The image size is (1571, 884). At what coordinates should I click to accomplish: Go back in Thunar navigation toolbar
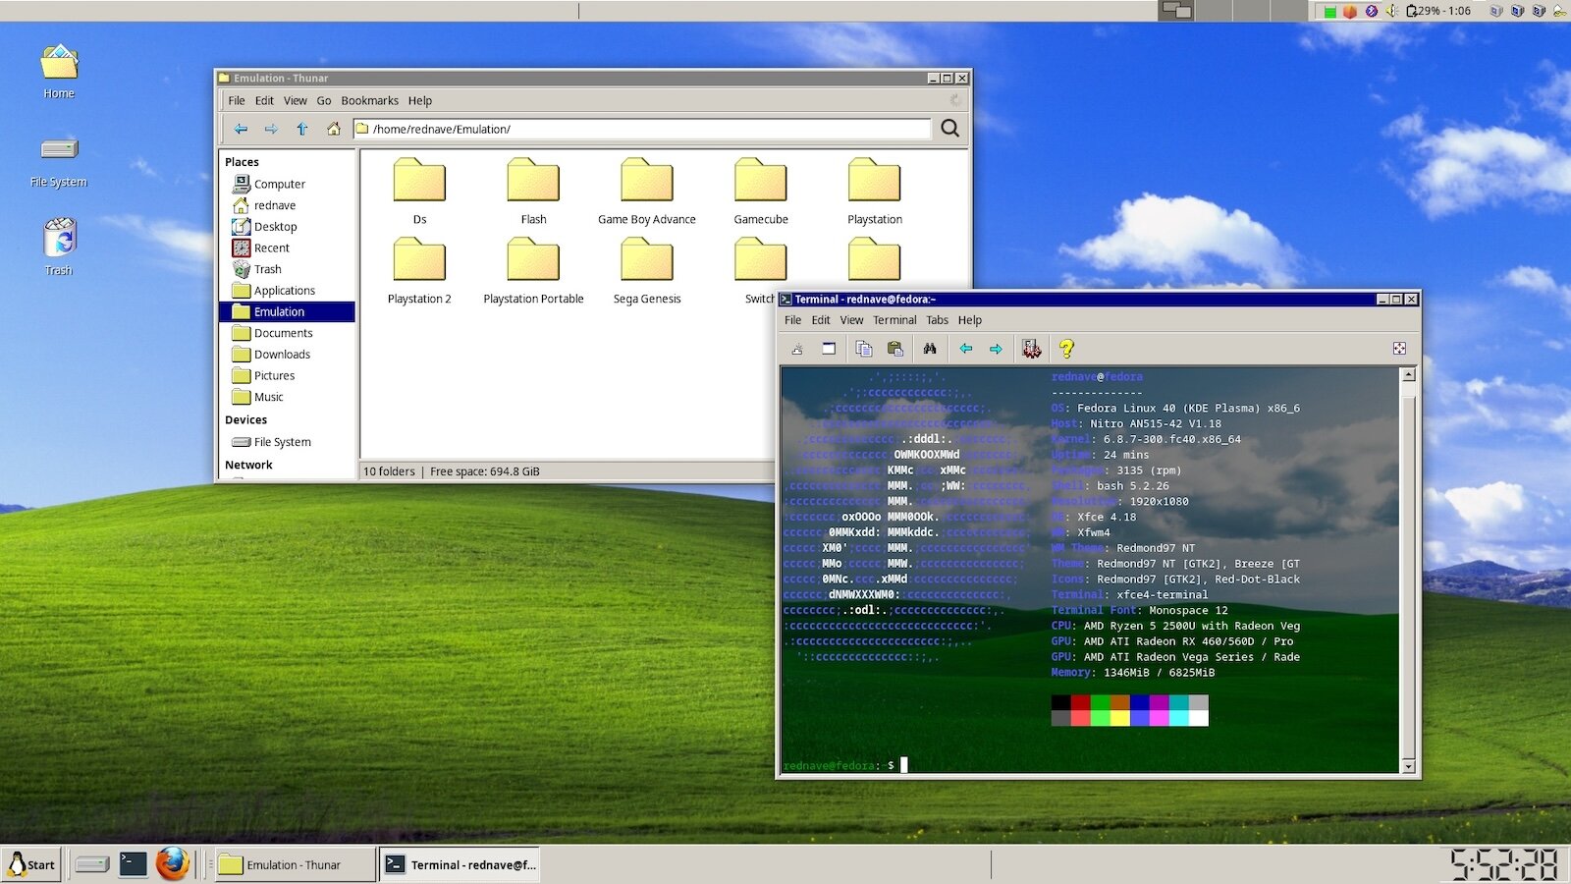coord(241,129)
